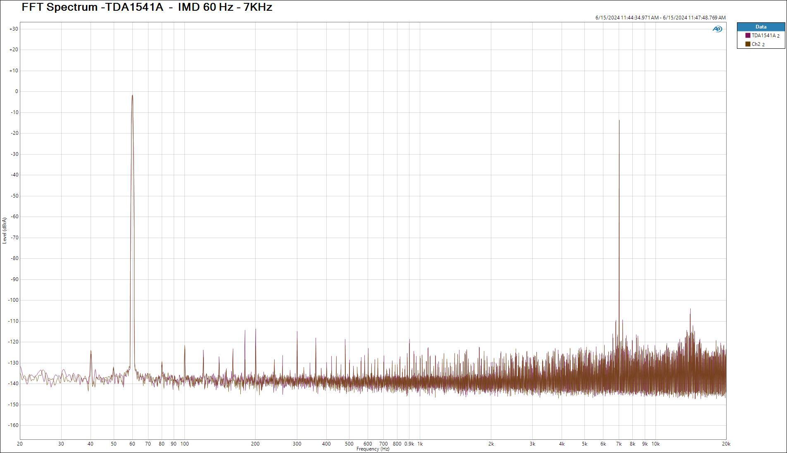The height and width of the screenshot is (453, 787).
Task: Click the Data legend header
Action: (x=761, y=27)
